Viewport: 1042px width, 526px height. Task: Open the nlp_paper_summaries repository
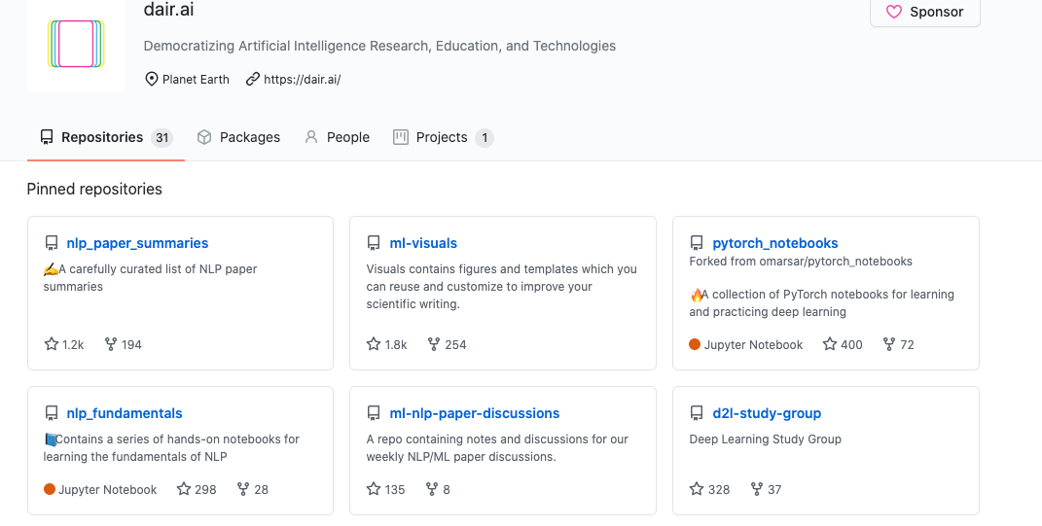tap(137, 243)
